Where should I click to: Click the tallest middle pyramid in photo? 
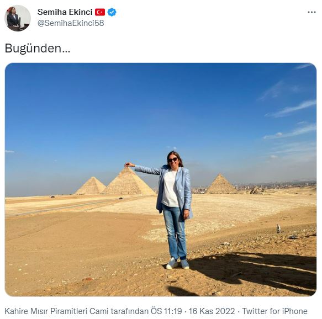[x=128, y=182]
